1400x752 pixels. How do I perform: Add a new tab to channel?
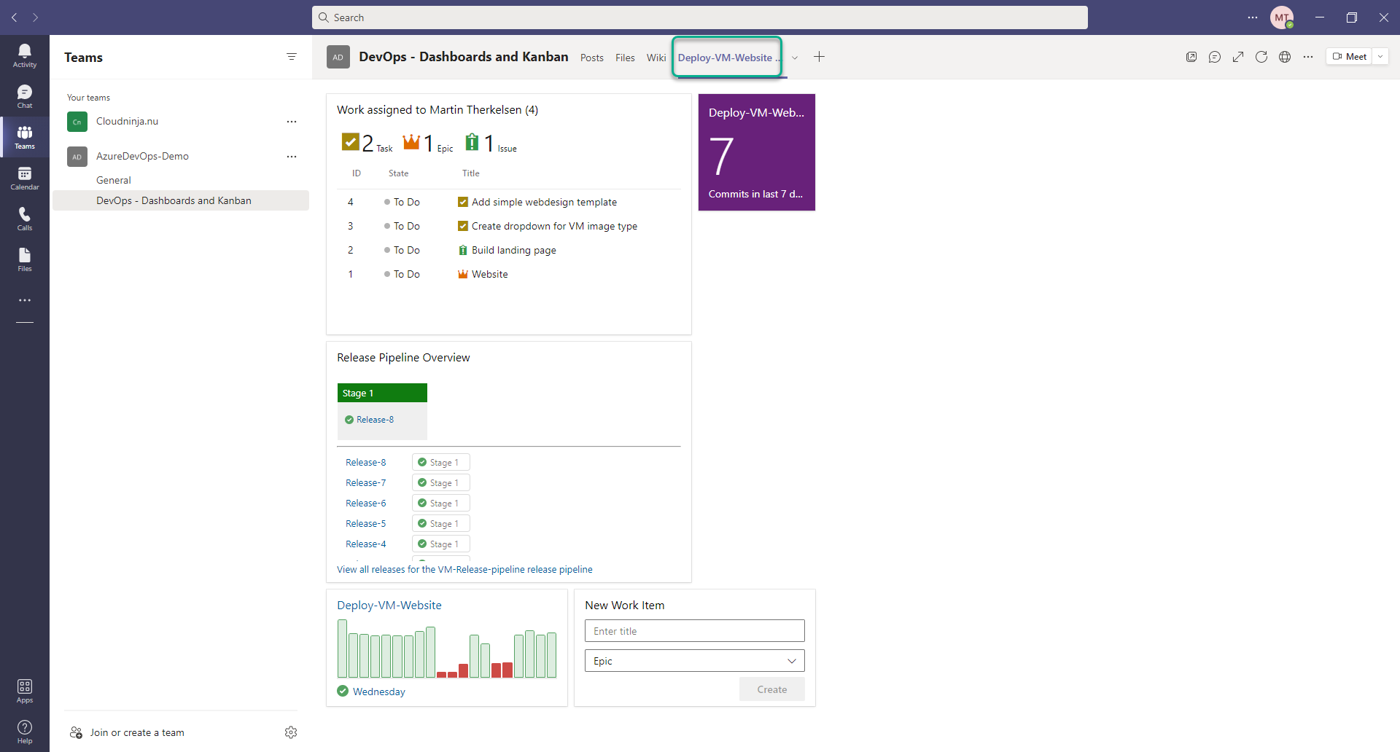pyautogui.click(x=819, y=57)
